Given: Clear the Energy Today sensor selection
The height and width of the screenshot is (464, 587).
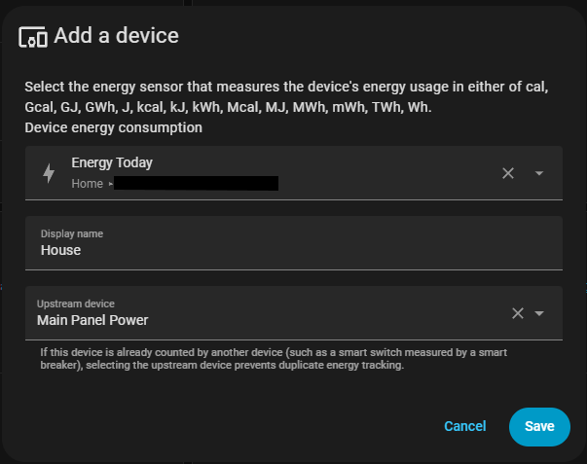Looking at the screenshot, I should coord(507,173).
